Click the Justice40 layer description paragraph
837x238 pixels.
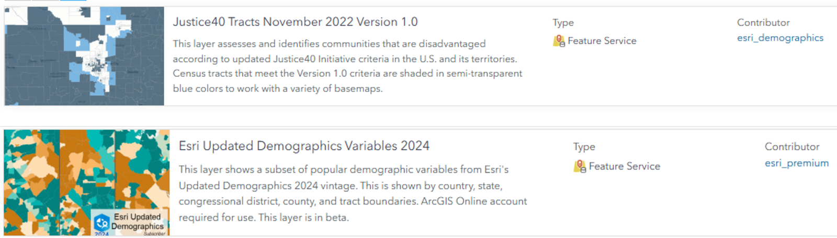coord(347,66)
